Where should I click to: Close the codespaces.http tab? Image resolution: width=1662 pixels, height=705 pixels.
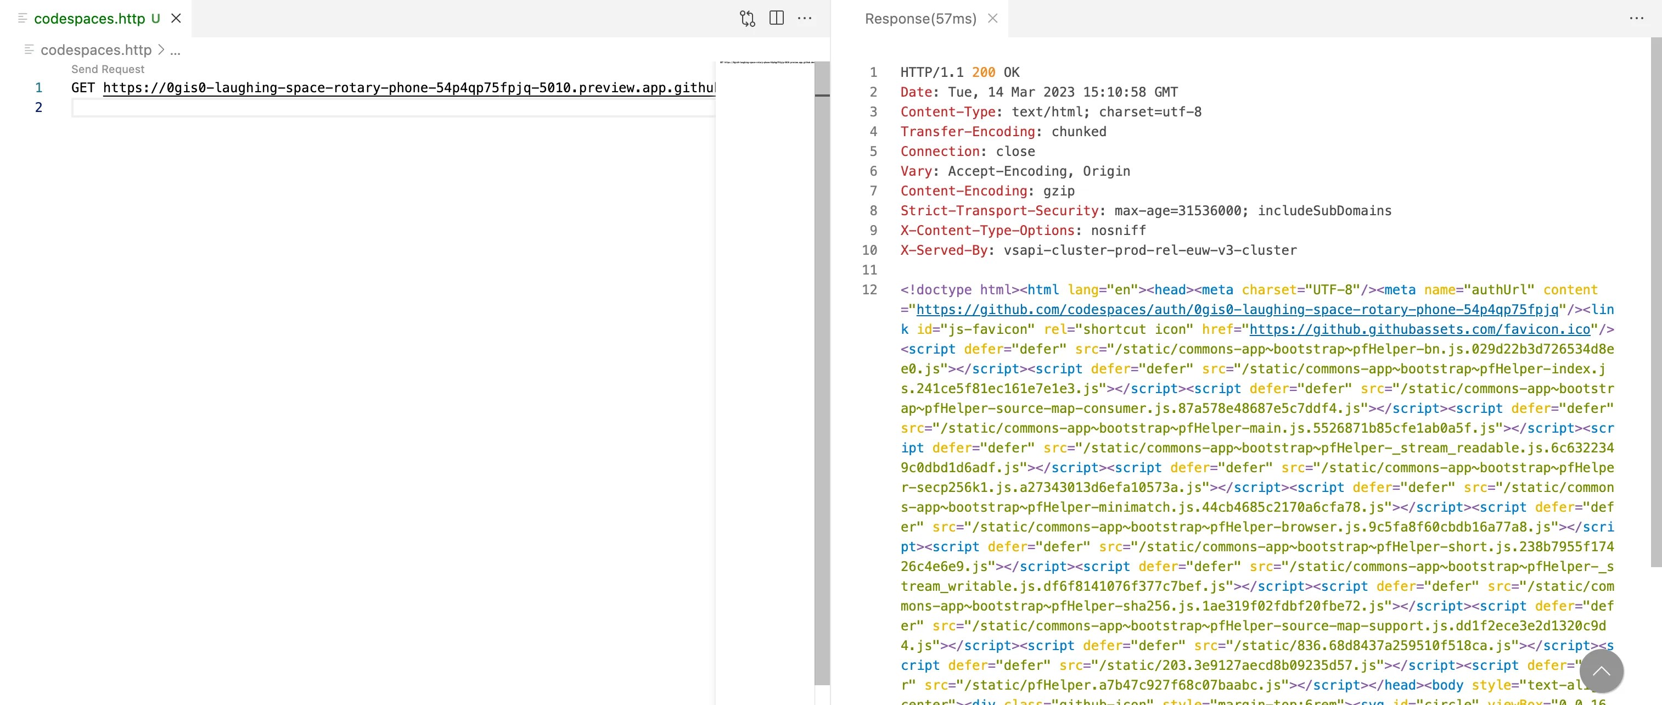coord(176,18)
